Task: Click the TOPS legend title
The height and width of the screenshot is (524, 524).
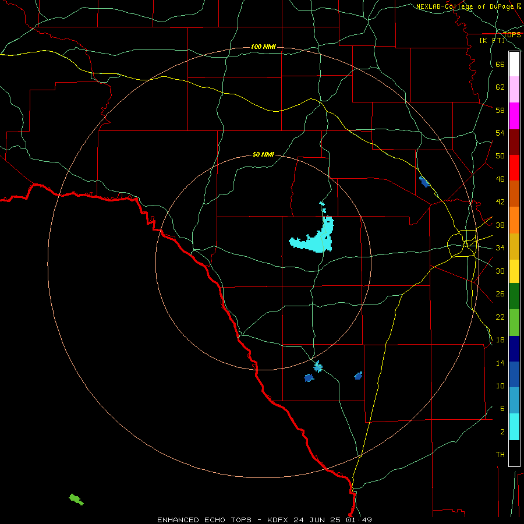Action: (x=512, y=35)
